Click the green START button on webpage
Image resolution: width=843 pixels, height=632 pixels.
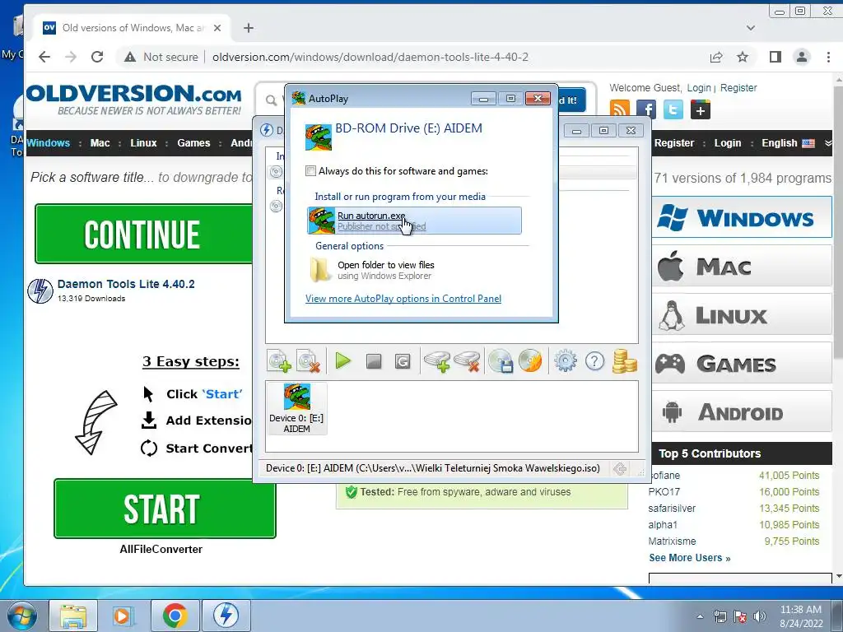(x=165, y=509)
